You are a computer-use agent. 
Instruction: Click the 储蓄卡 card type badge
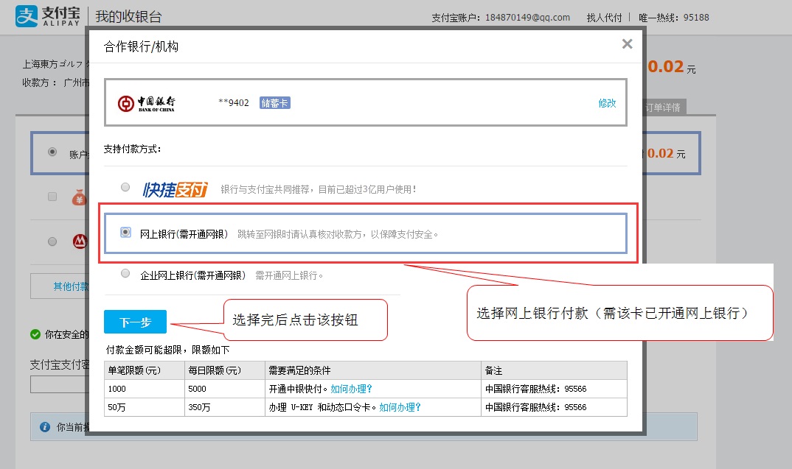[275, 103]
